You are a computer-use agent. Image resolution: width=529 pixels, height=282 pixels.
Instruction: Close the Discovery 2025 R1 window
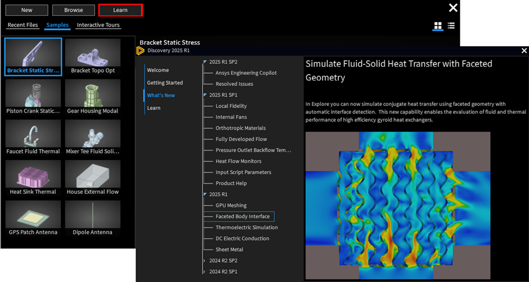524,51
